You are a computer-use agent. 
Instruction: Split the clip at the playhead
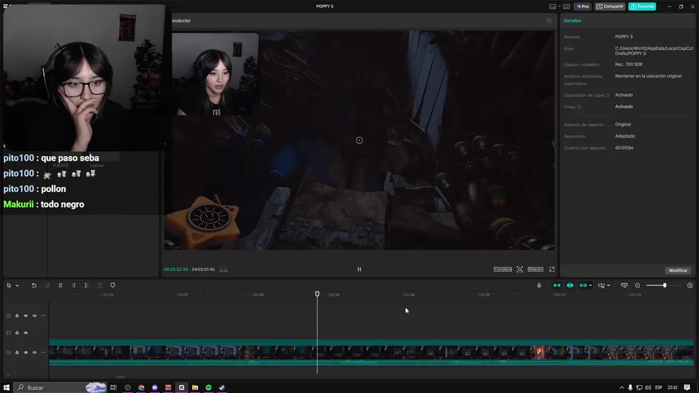pyautogui.click(x=60, y=285)
